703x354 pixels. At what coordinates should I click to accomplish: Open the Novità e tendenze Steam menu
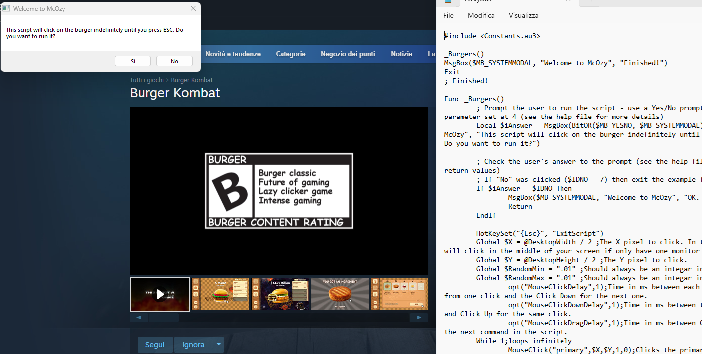[233, 54]
